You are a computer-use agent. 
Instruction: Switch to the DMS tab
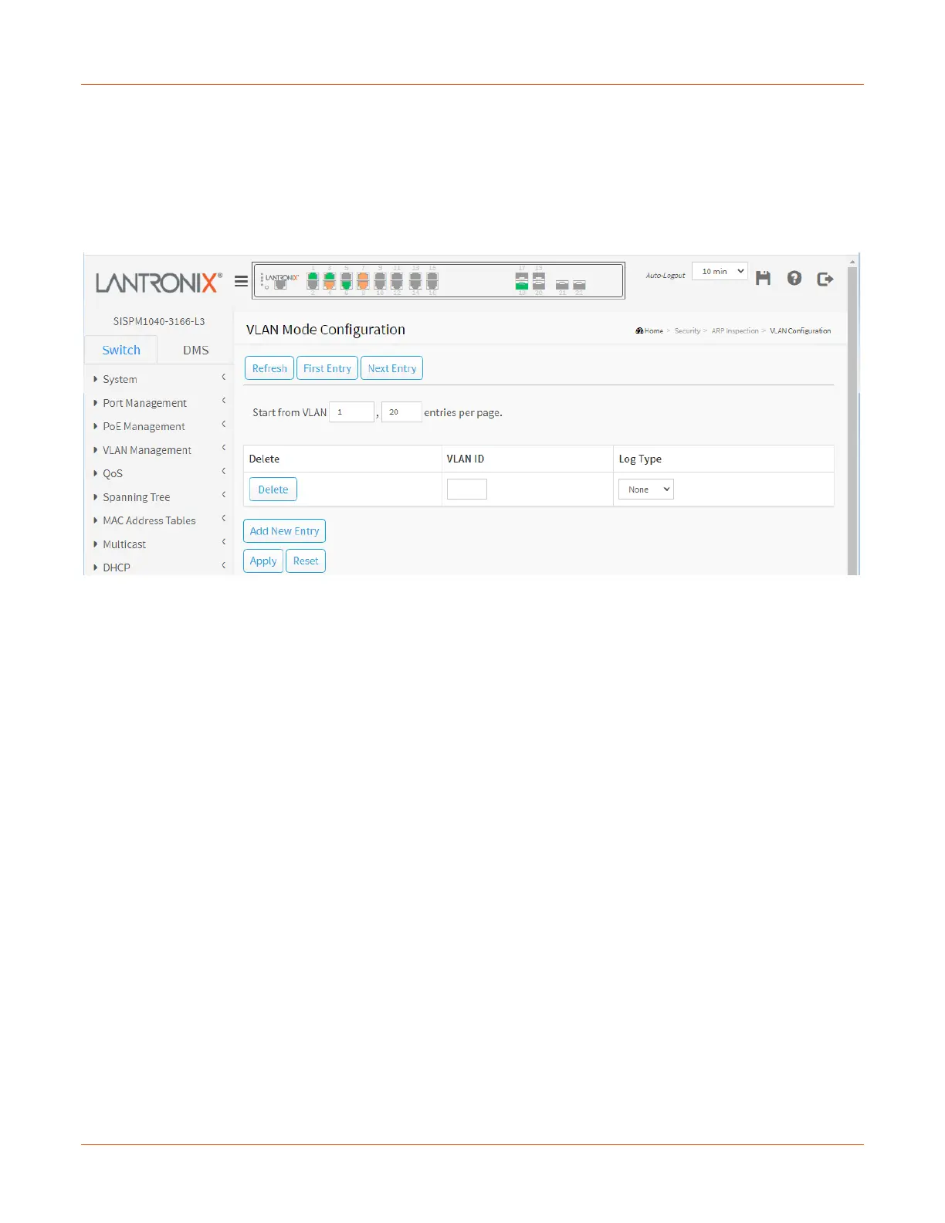point(196,350)
